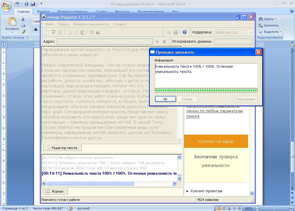
Task: Open the Undo history dropdown arrow
Action: (21, 3)
